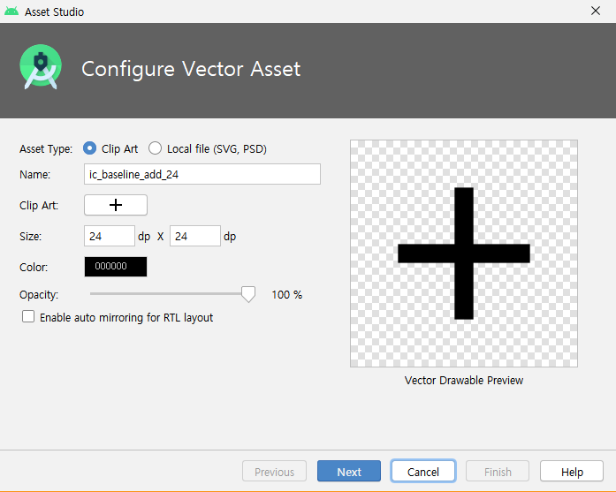Click the Cancel button
616x492 pixels.
coord(423,471)
